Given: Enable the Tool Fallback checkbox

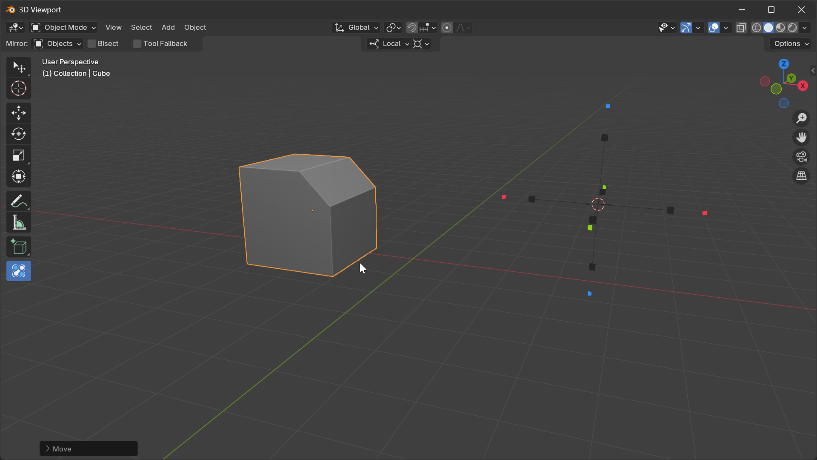Looking at the screenshot, I should [x=137, y=44].
